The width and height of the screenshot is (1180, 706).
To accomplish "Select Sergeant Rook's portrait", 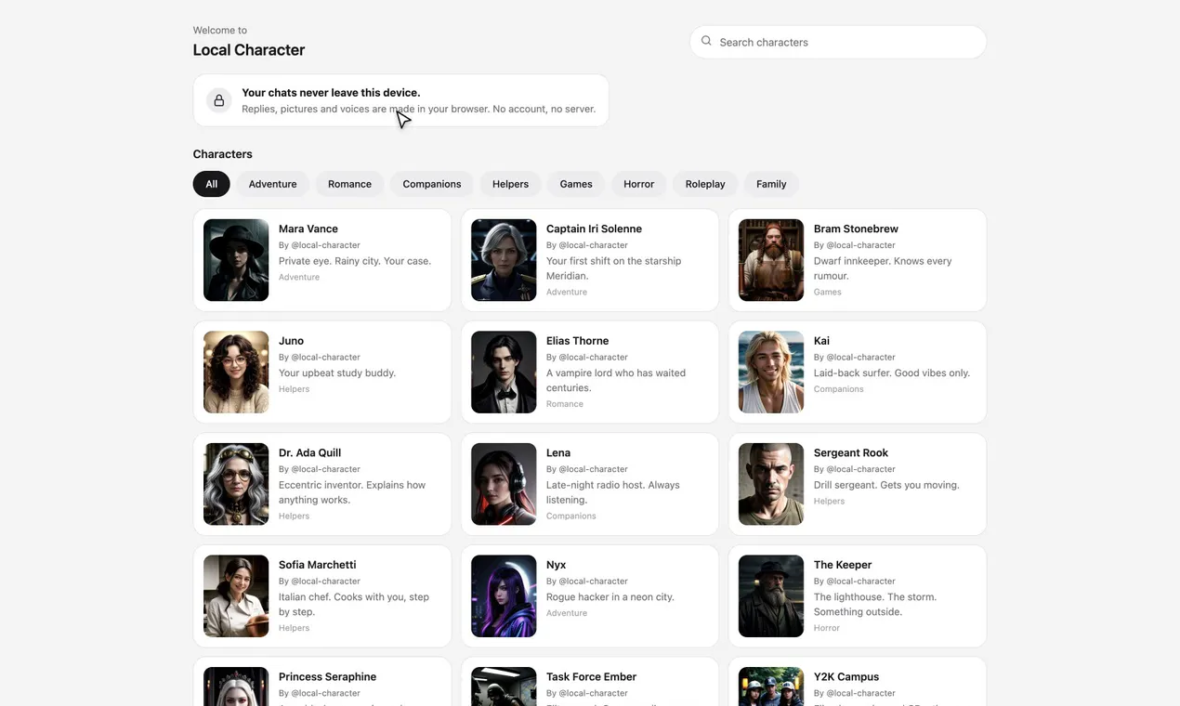I will 771,484.
